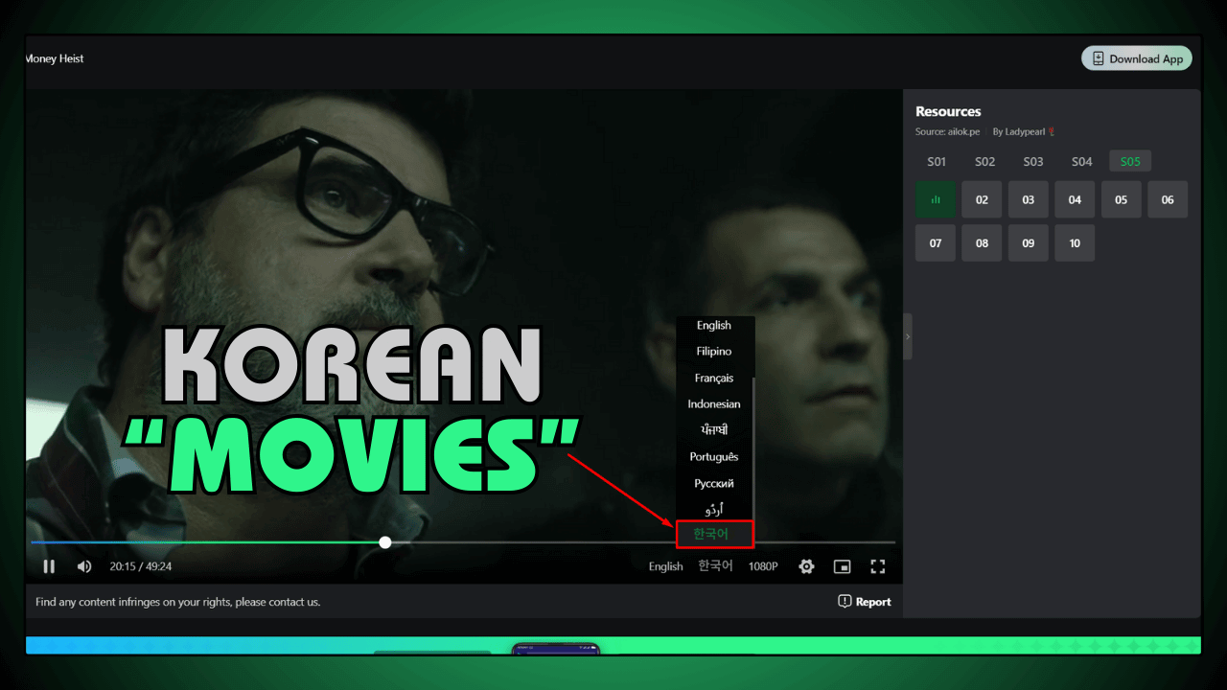
Task: Switch subtitles to Filipino
Action: click(713, 351)
